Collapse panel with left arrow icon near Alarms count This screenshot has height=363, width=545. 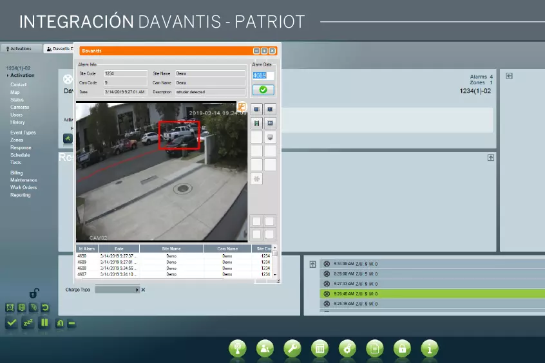(x=509, y=76)
